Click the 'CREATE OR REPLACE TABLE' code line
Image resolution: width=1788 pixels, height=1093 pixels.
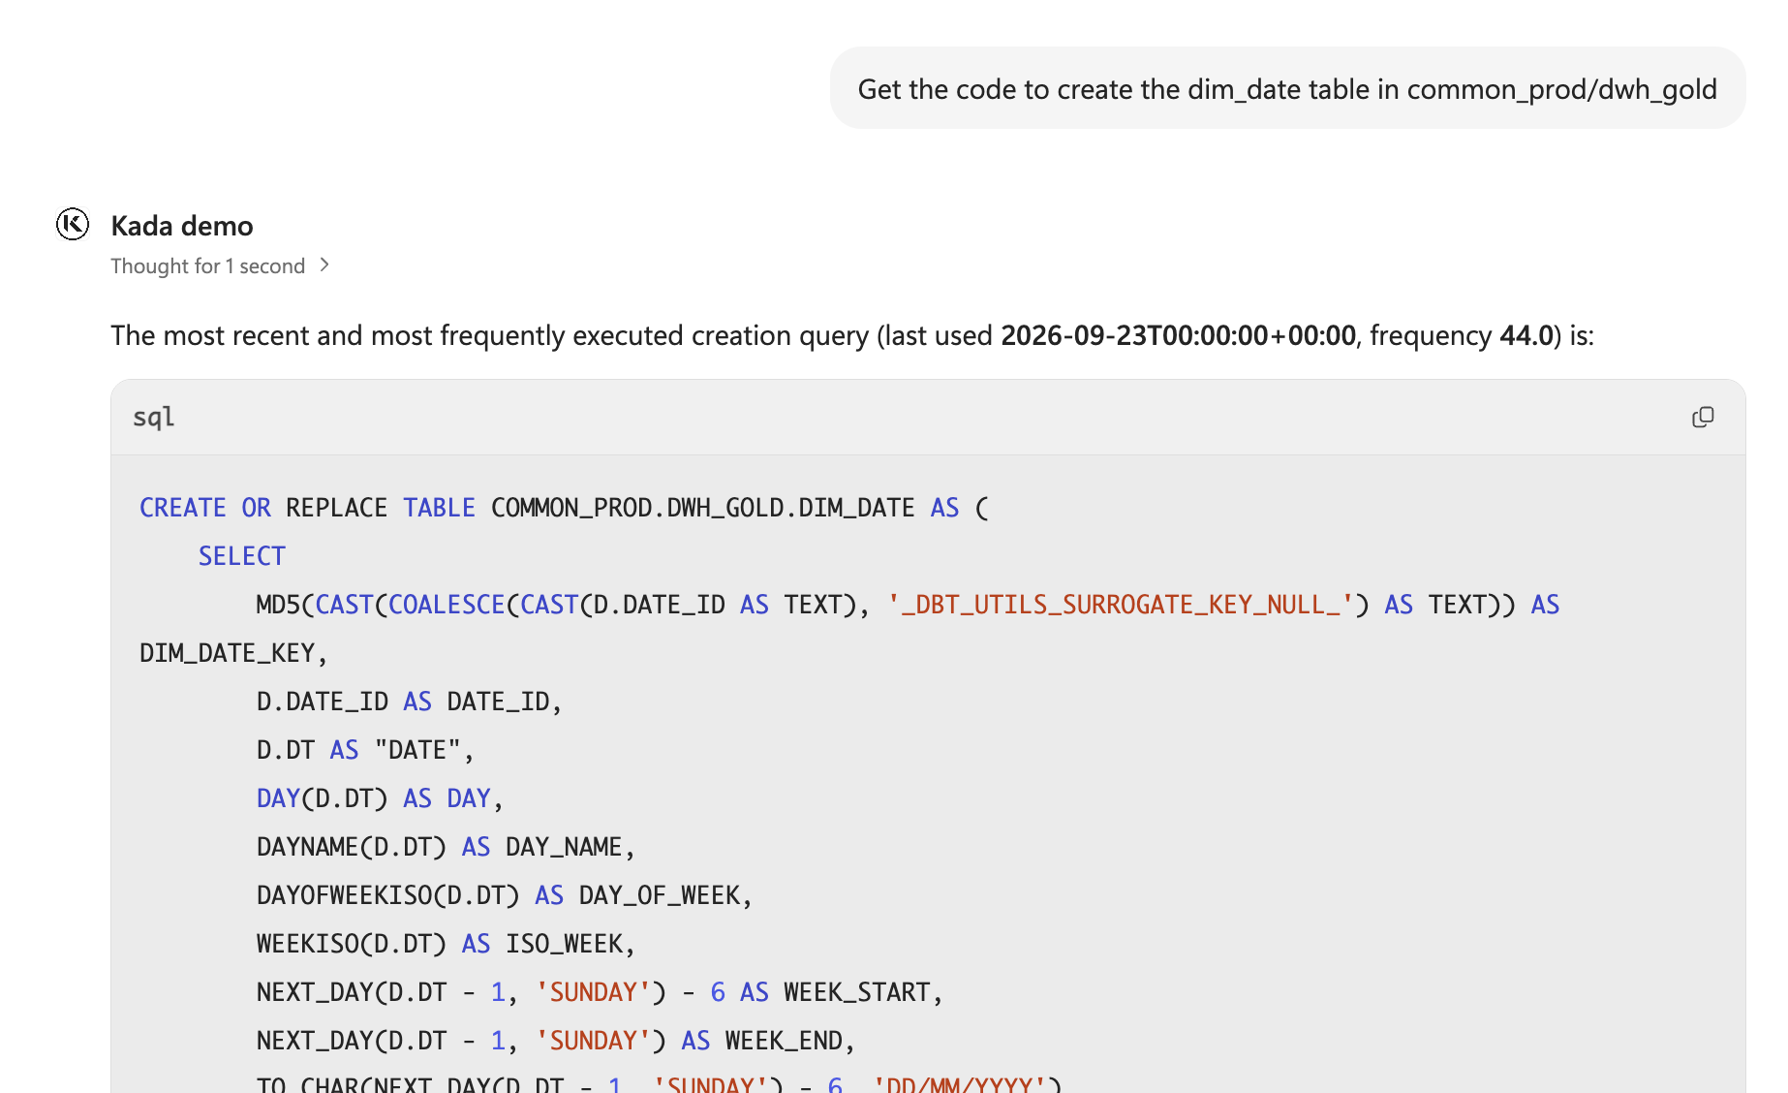click(564, 508)
